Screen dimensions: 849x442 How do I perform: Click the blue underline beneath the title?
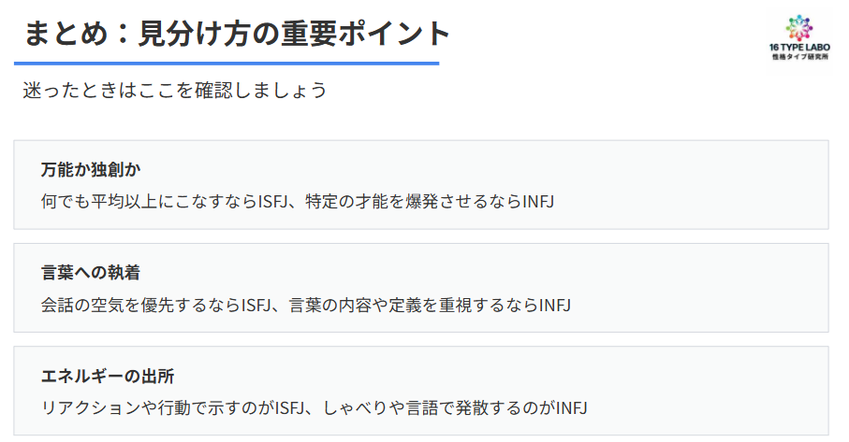[x=227, y=64]
